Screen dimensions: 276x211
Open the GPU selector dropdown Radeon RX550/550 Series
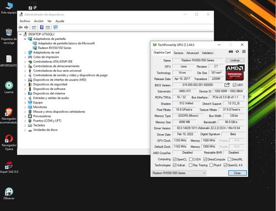pyautogui.click(x=179, y=173)
